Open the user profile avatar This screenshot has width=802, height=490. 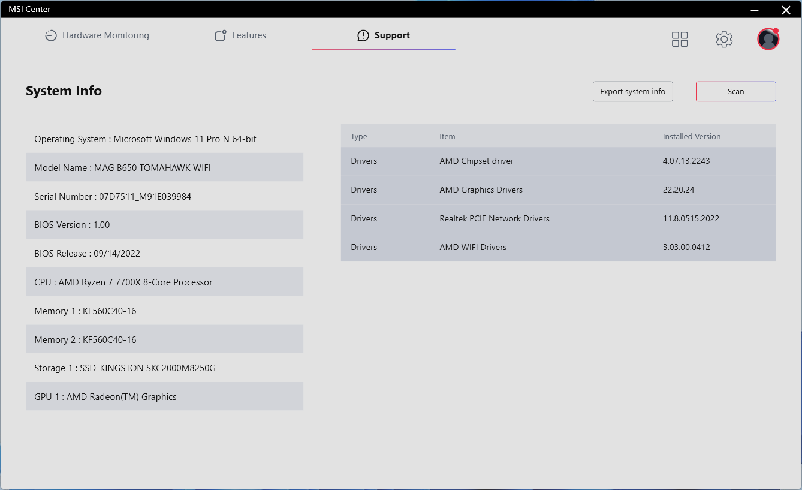pos(768,40)
